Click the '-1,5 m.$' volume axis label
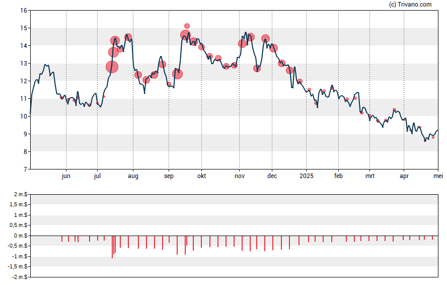This screenshot has width=447, height=285. (18, 266)
